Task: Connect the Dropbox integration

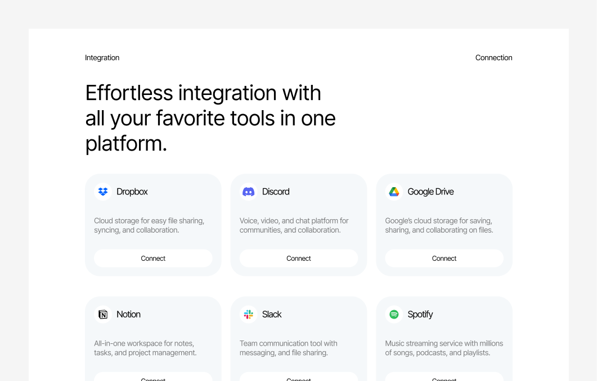Action: 153,258
